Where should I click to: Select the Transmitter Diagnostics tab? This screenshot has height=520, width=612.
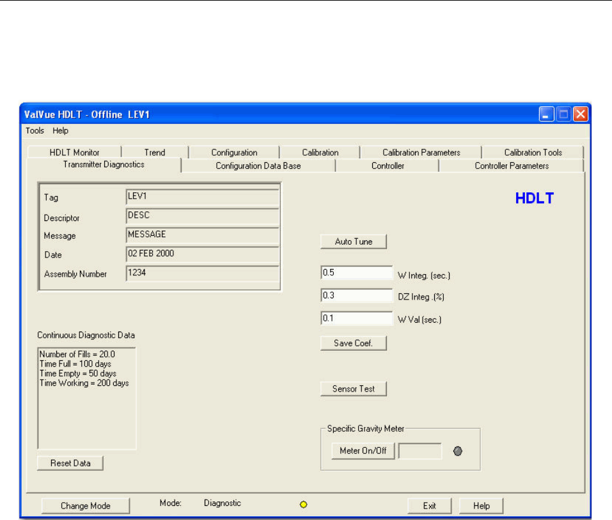tap(104, 165)
